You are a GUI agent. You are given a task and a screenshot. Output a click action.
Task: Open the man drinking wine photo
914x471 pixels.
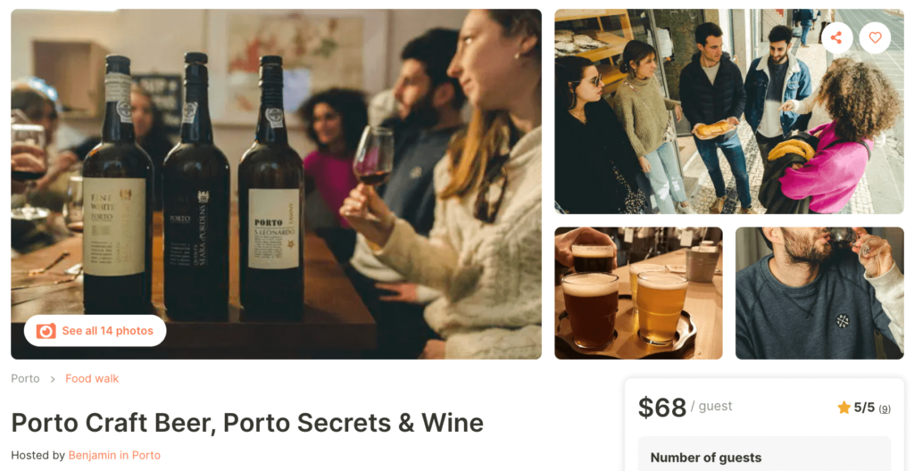pos(819,293)
